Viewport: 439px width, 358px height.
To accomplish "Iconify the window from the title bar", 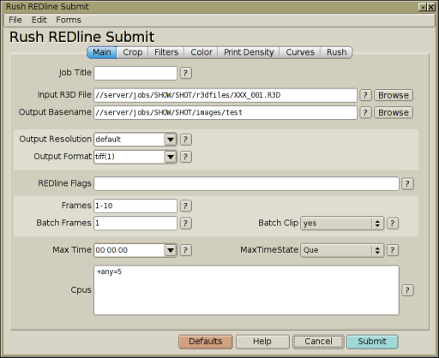I will (x=423, y=7).
